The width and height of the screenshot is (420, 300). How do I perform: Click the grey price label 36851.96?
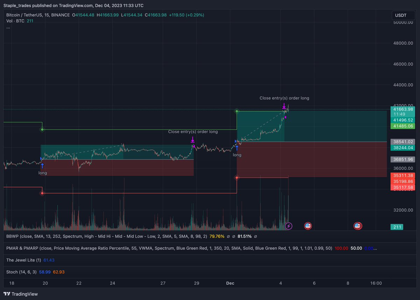403,159
